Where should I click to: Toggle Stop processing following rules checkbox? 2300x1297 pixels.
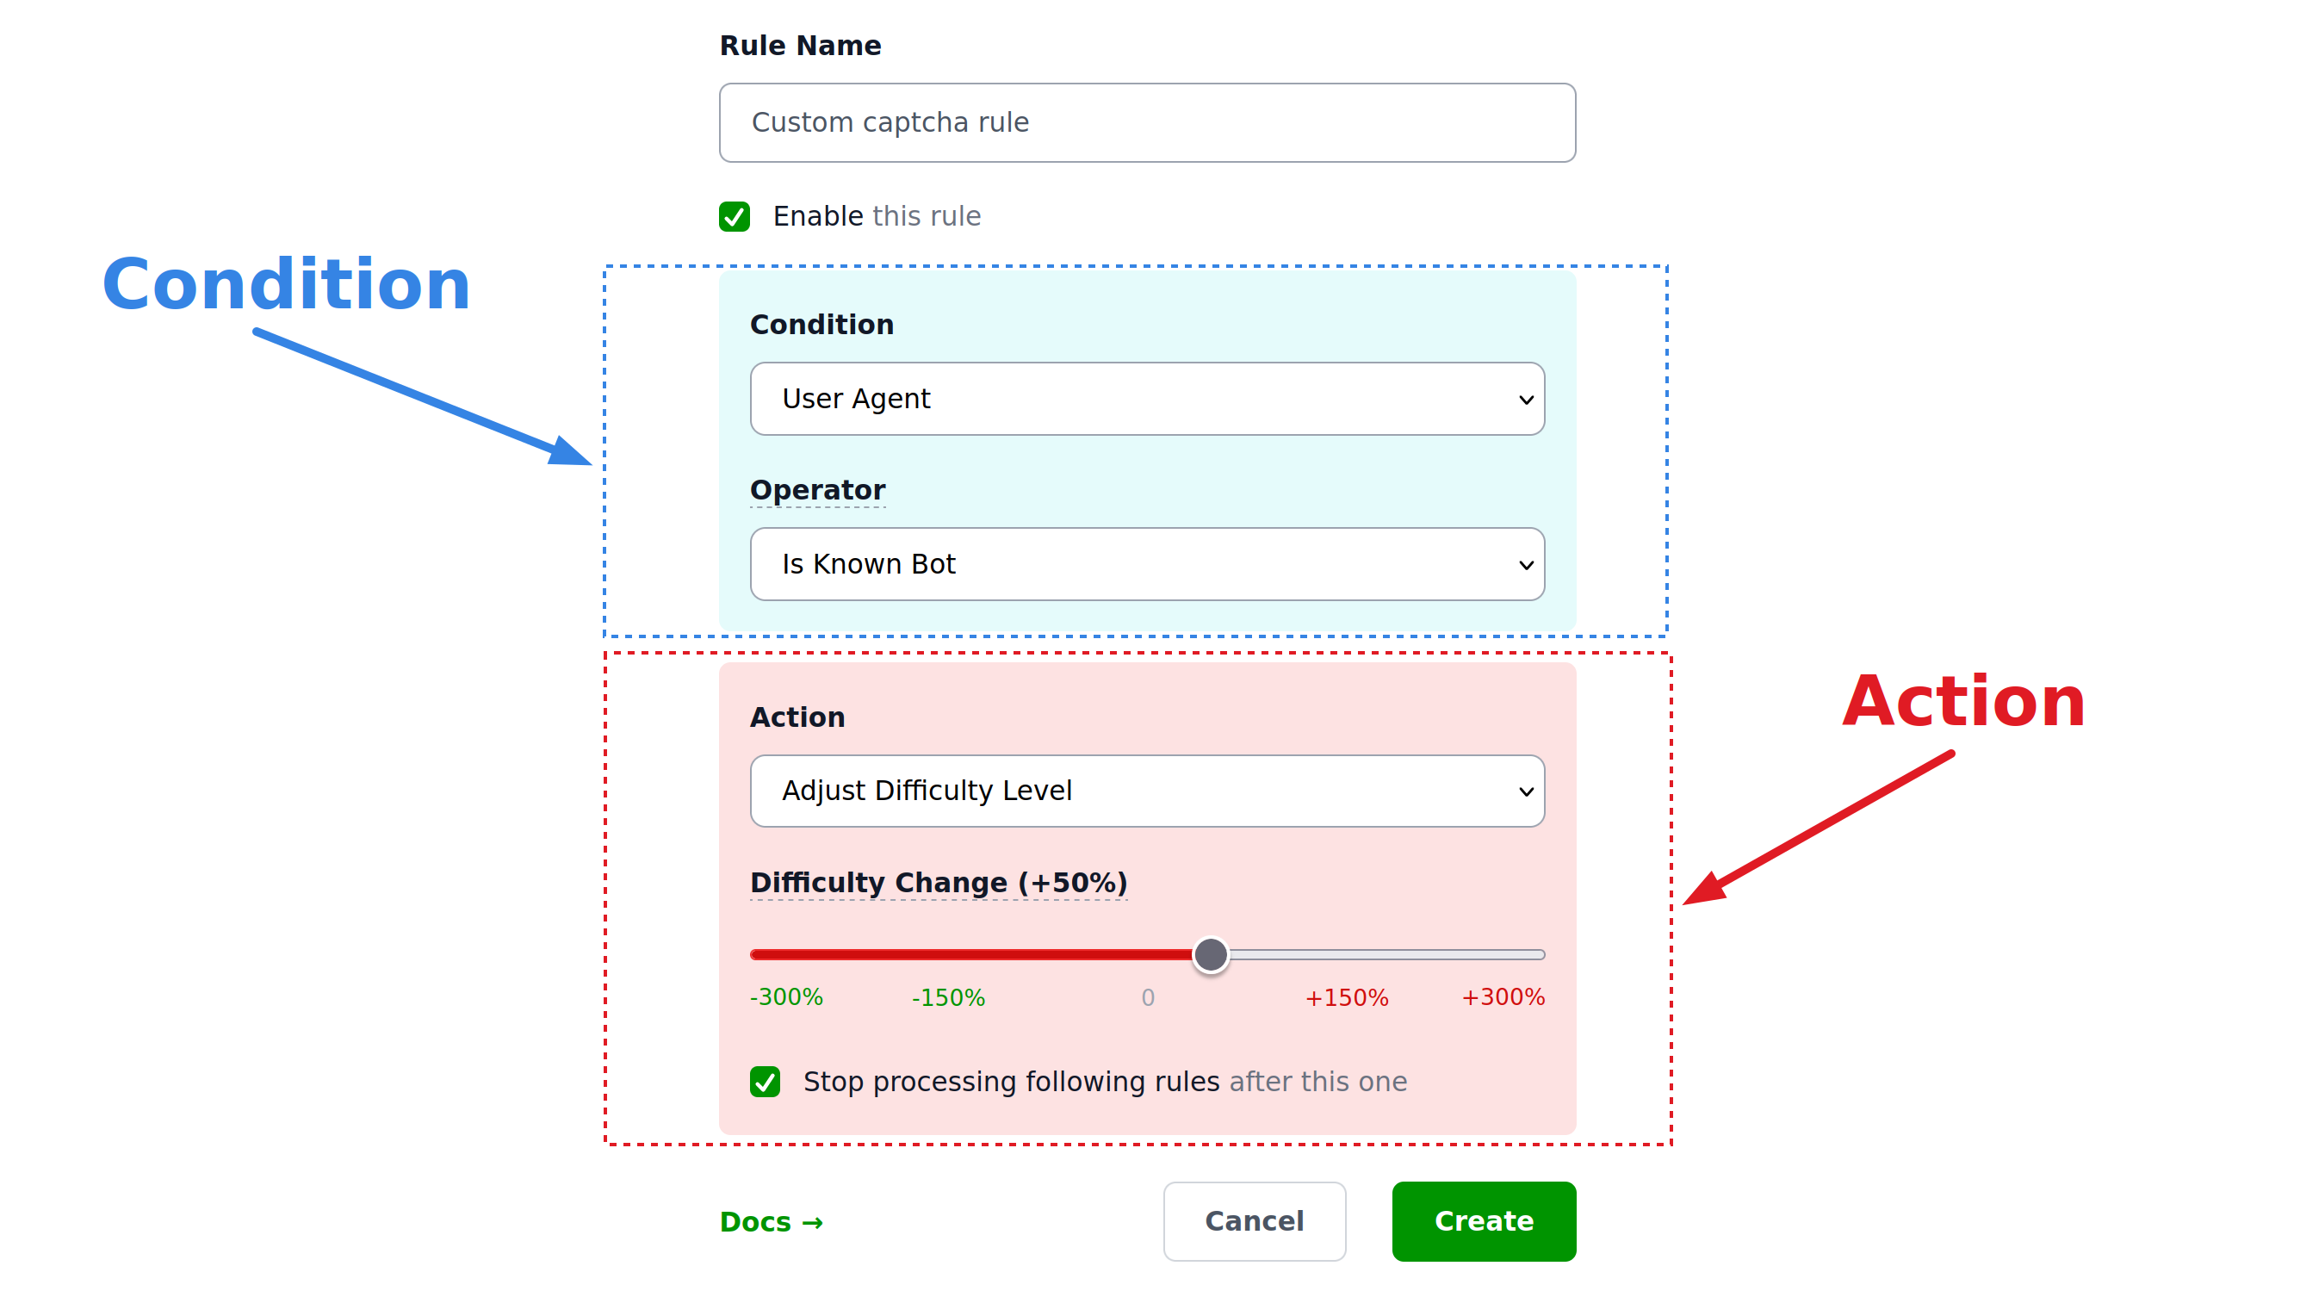click(x=766, y=1082)
